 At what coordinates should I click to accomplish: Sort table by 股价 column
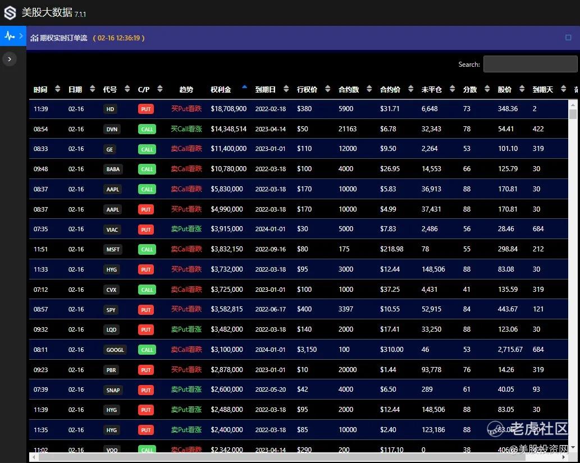(511, 89)
